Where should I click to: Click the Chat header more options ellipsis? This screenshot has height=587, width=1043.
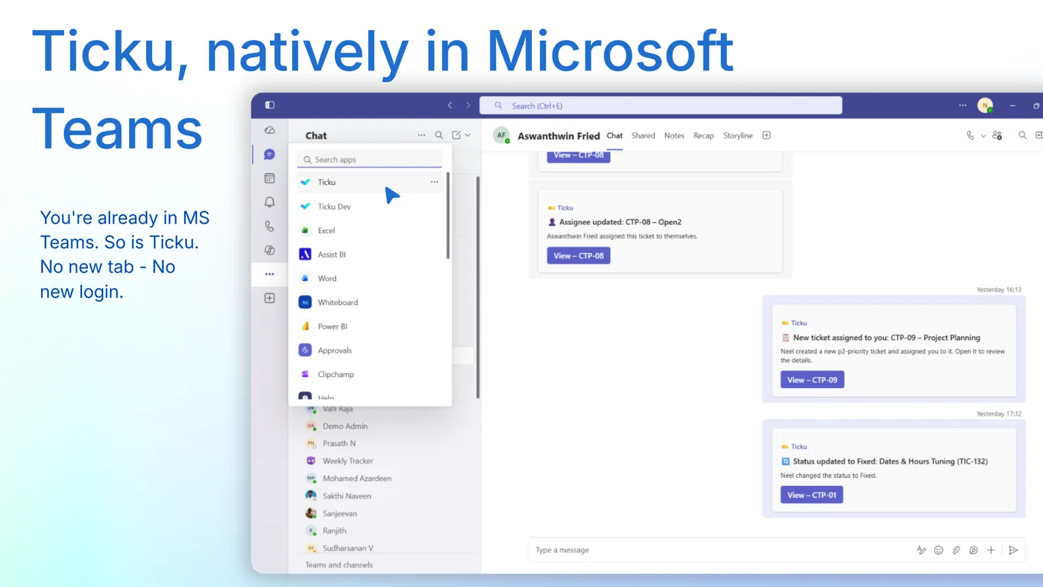[x=421, y=135]
